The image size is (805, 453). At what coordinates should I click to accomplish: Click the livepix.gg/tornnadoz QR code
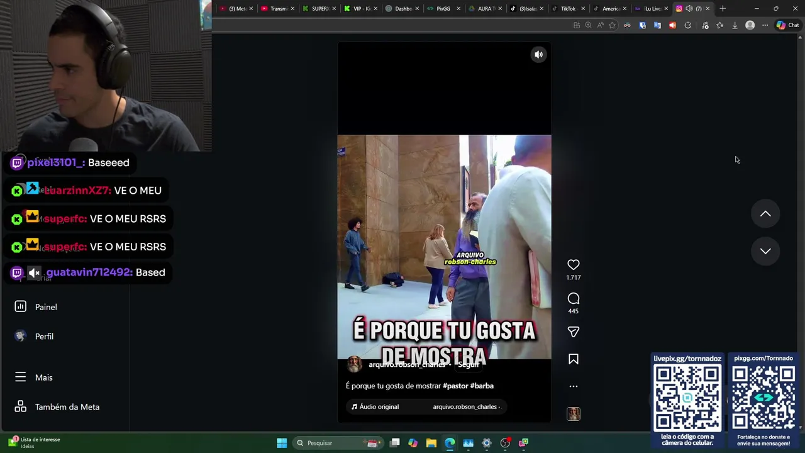[x=687, y=398]
